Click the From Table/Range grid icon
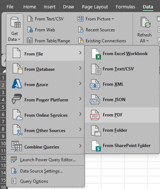 coord(30,40)
